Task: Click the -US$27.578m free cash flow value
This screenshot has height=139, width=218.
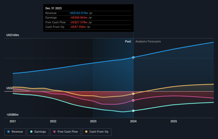Action: coord(79,22)
